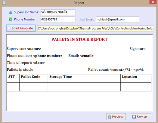Screen dimensions: 158x123
Task: Click the Load Template clipboard icon
Action: tap(9, 28)
